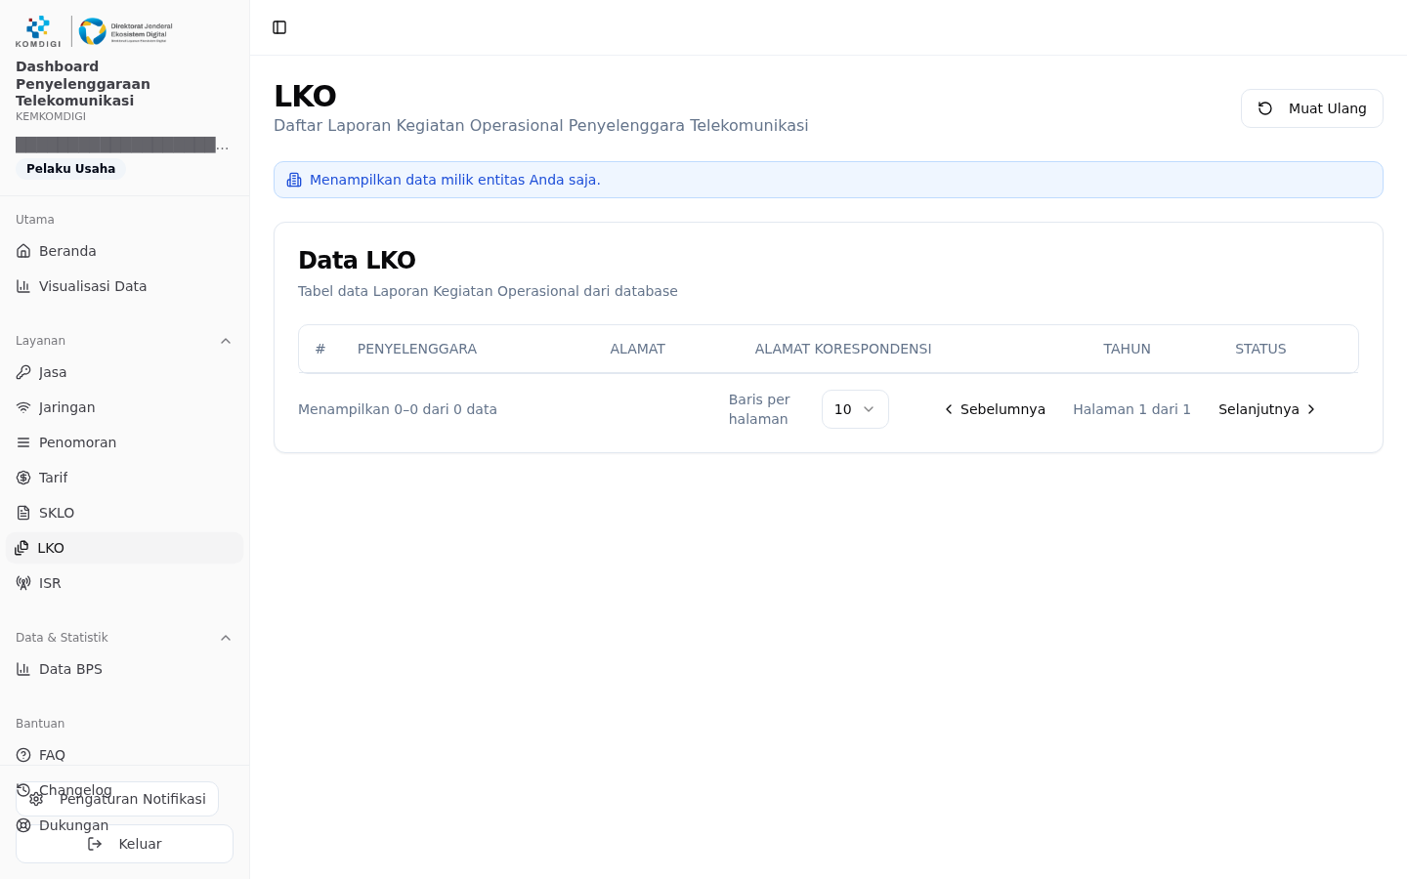Click the 'Data LKO' heading
This screenshot has height=879, width=1407.
tap(357, 260)
